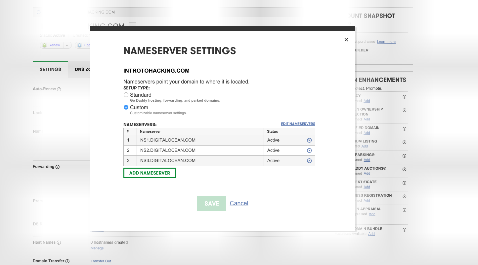478x265 pixels.
Task: Open help icon for Ownership Protection
Action: (x=404, y=111)
